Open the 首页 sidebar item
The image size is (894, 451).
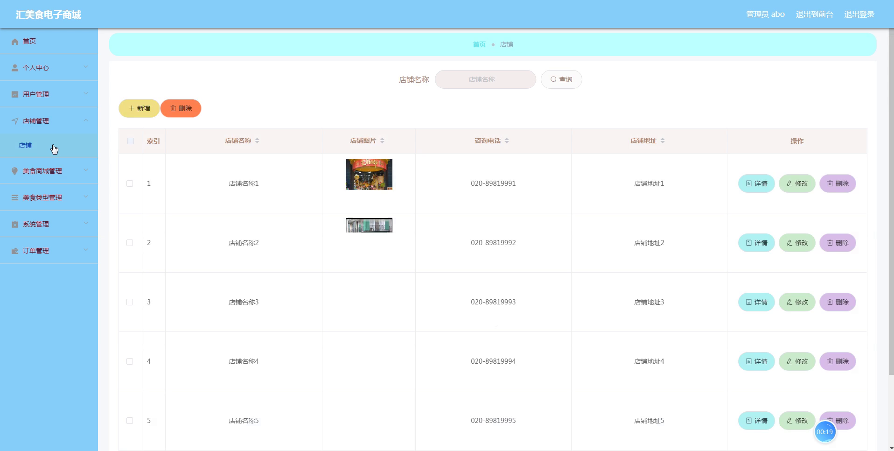click(49, 41)
